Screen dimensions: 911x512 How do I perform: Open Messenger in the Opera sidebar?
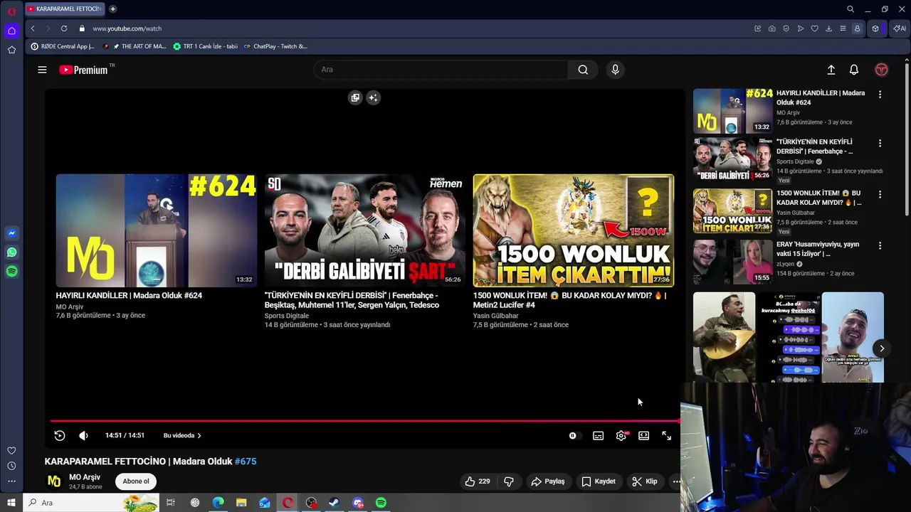pos(11,233)
